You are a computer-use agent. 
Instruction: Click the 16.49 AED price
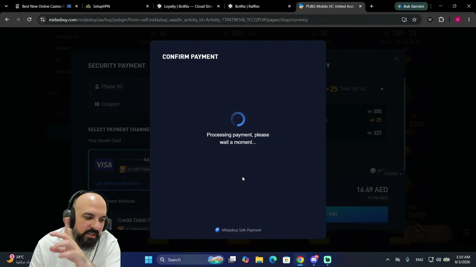click(372, 189)
